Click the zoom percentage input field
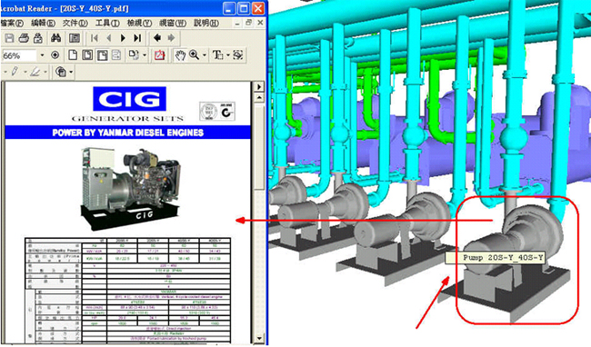 coord(19,55)
